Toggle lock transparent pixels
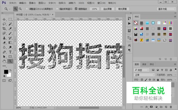 pyautogui.click(x=142, y=80)
